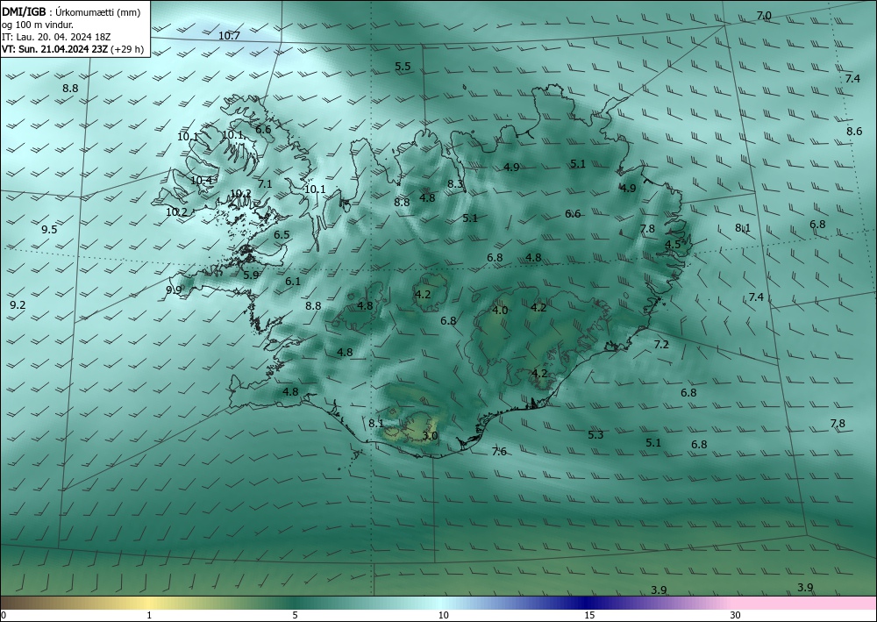Screen dimensions: 877x622
Task: Click the 10.4 value in the Westfjords
Action: coord(201,181)
